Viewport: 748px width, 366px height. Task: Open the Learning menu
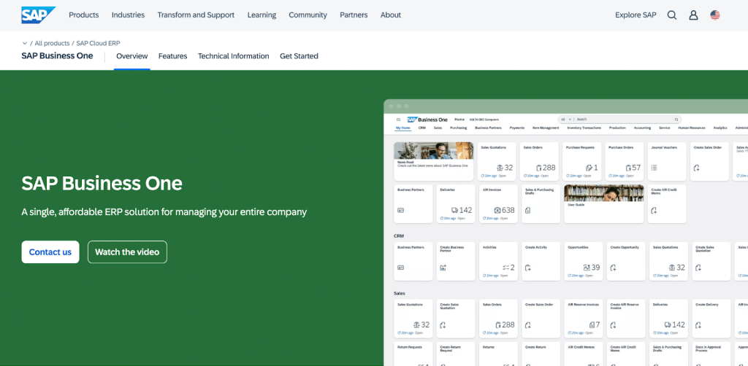click(262, 15)
